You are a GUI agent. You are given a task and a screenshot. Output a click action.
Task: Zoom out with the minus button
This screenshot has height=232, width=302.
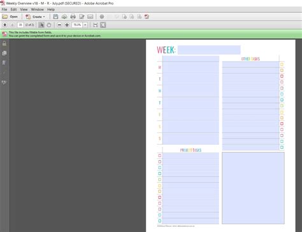[x=59, y=25]
